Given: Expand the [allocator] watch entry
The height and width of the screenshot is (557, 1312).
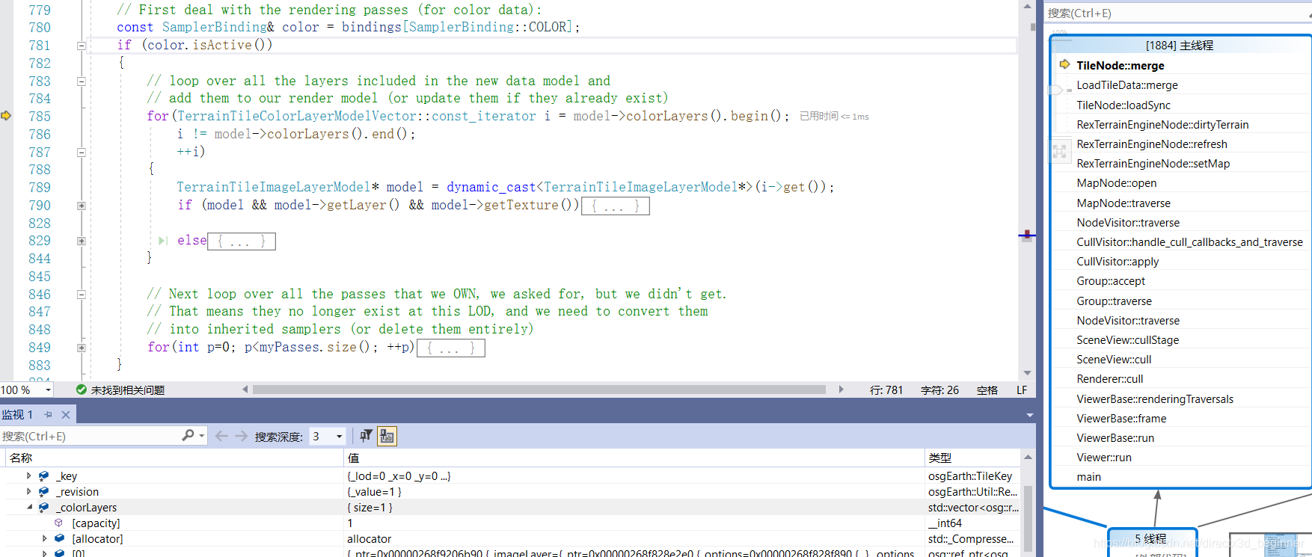Looking at the screenshot, I should [x=44, y=538].
